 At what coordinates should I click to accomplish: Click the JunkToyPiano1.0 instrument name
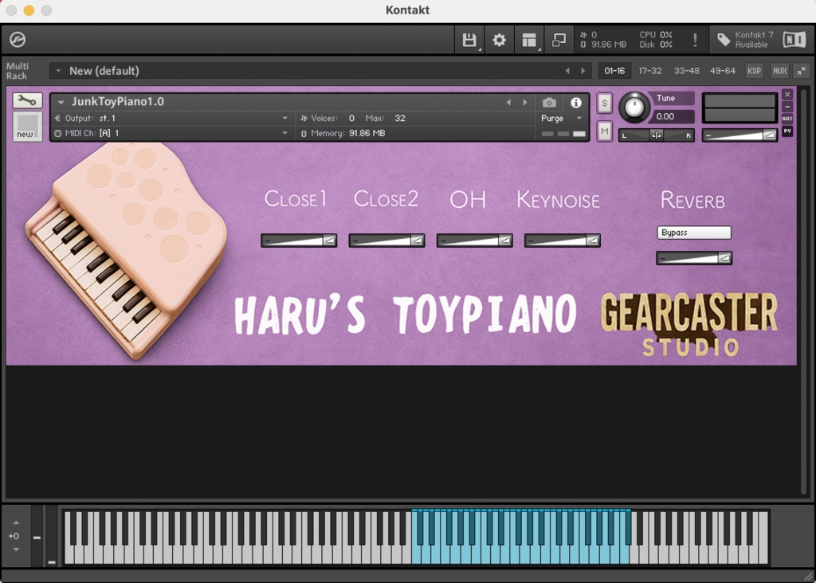(118, 101)
